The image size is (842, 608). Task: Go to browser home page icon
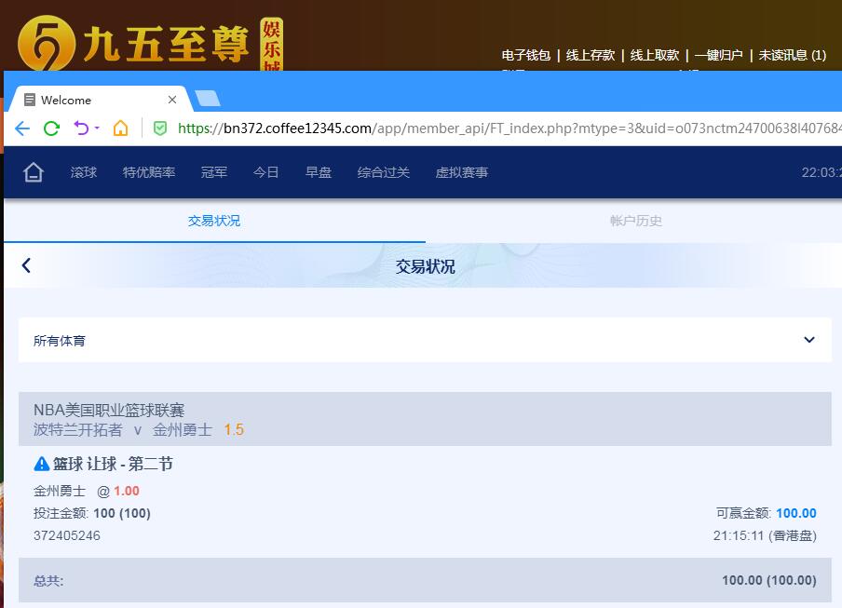(x=120, y=128)
